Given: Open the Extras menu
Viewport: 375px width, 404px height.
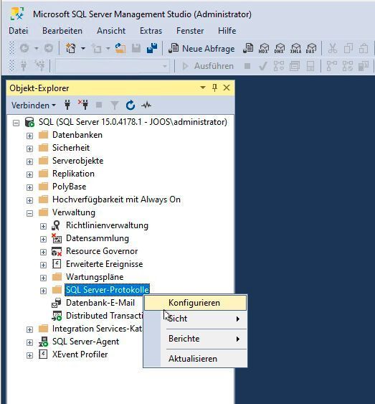Looking at the screenshot, I should (151, 31).
